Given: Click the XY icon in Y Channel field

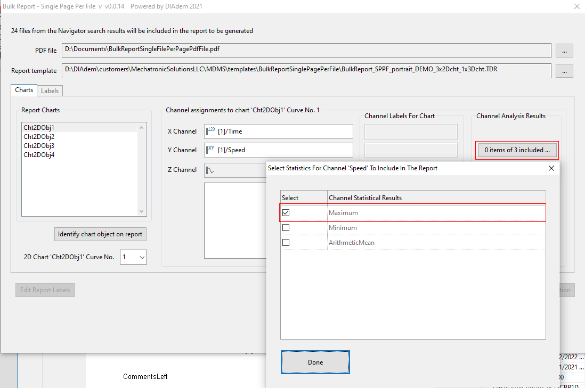Looking at the screenshot, I should (x=210, y=150).
